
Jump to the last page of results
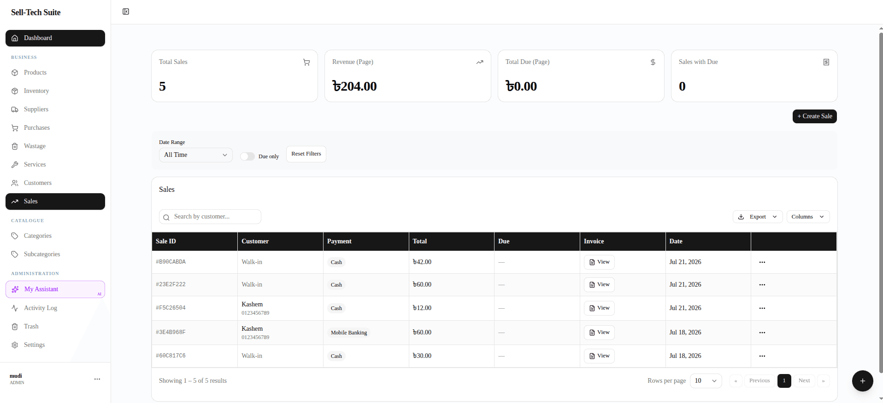tap(824, 381)
